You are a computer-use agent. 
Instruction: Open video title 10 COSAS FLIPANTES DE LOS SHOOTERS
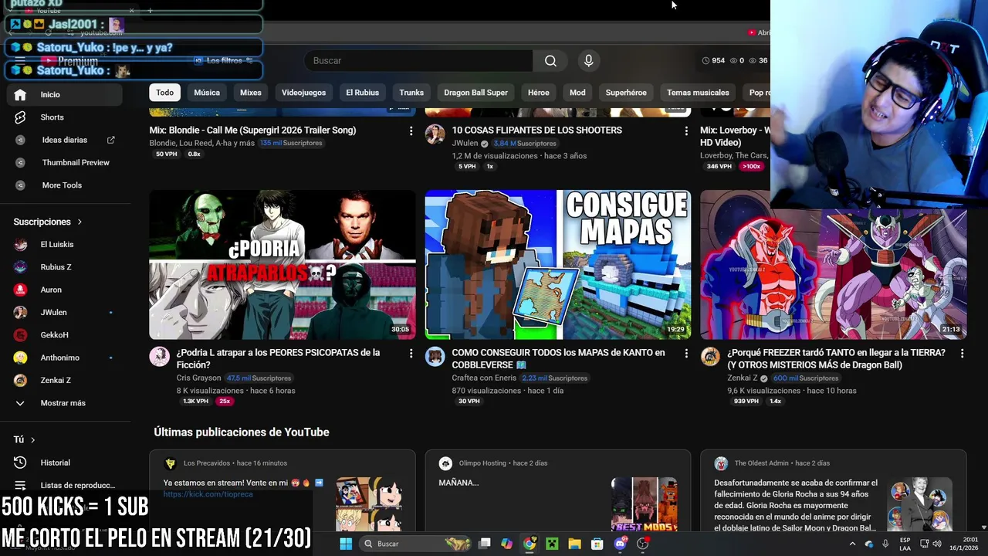click(536, 131)
